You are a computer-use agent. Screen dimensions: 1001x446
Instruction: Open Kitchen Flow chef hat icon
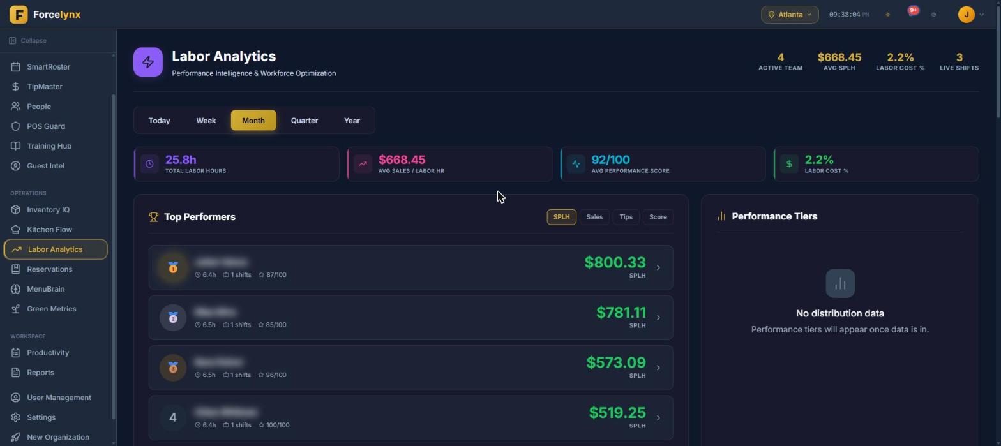pyautogui.click(x=16, y=230)
